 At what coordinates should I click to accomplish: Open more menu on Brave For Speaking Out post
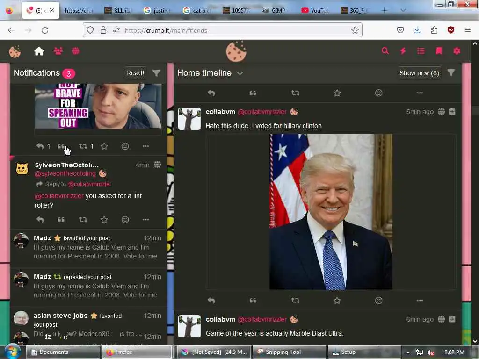point(146,146)
